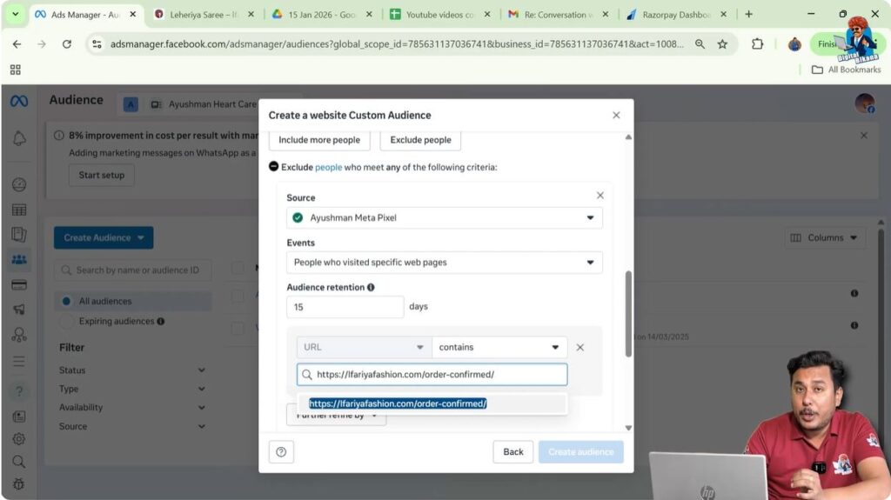Image resolution: width=891 pixels, height=500 pixels.
Task: Select All audiences radio button
Action: pyautogui.click(x=66, y=301)
